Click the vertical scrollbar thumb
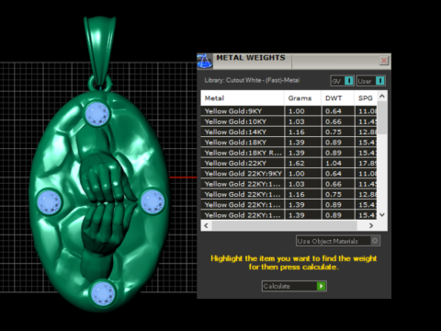The width and height of the screenshot is (441, 331). click(382, 118)
